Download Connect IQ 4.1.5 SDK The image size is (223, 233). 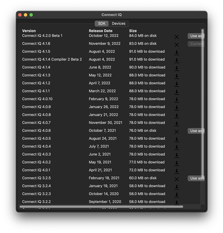(x=176, y=52)
